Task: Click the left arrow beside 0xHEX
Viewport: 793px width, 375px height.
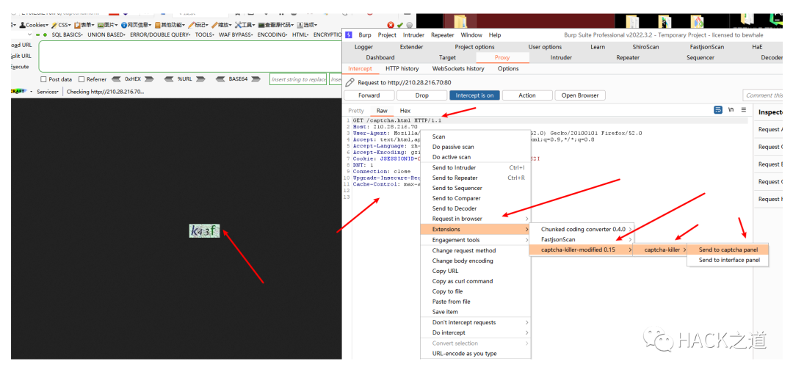Action: (116, 79)
